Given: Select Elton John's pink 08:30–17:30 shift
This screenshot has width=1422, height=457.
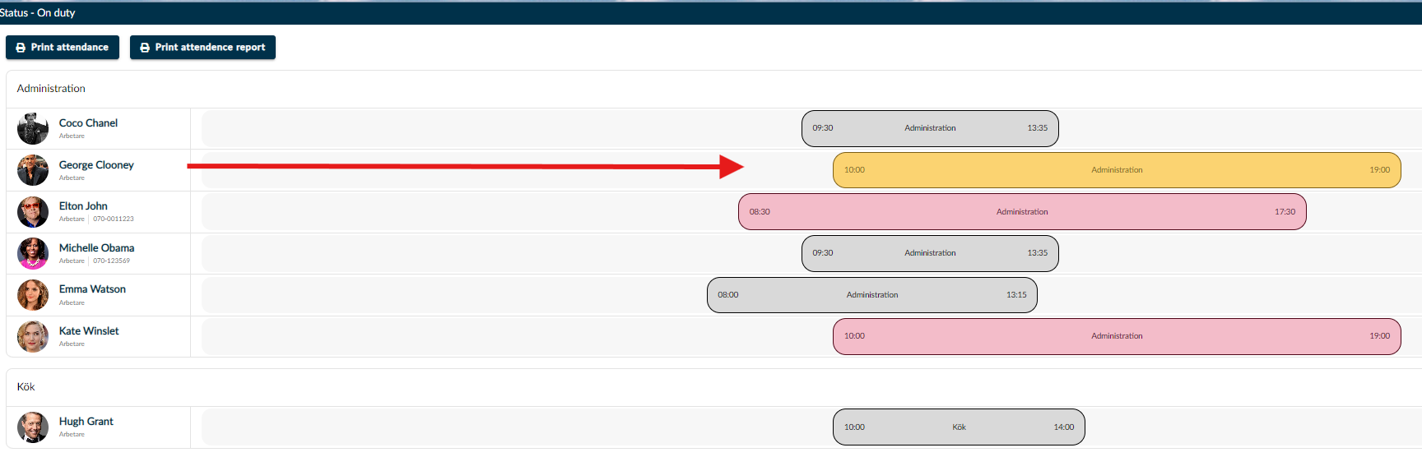Looking at the screenshot, I should point(1021,212).
